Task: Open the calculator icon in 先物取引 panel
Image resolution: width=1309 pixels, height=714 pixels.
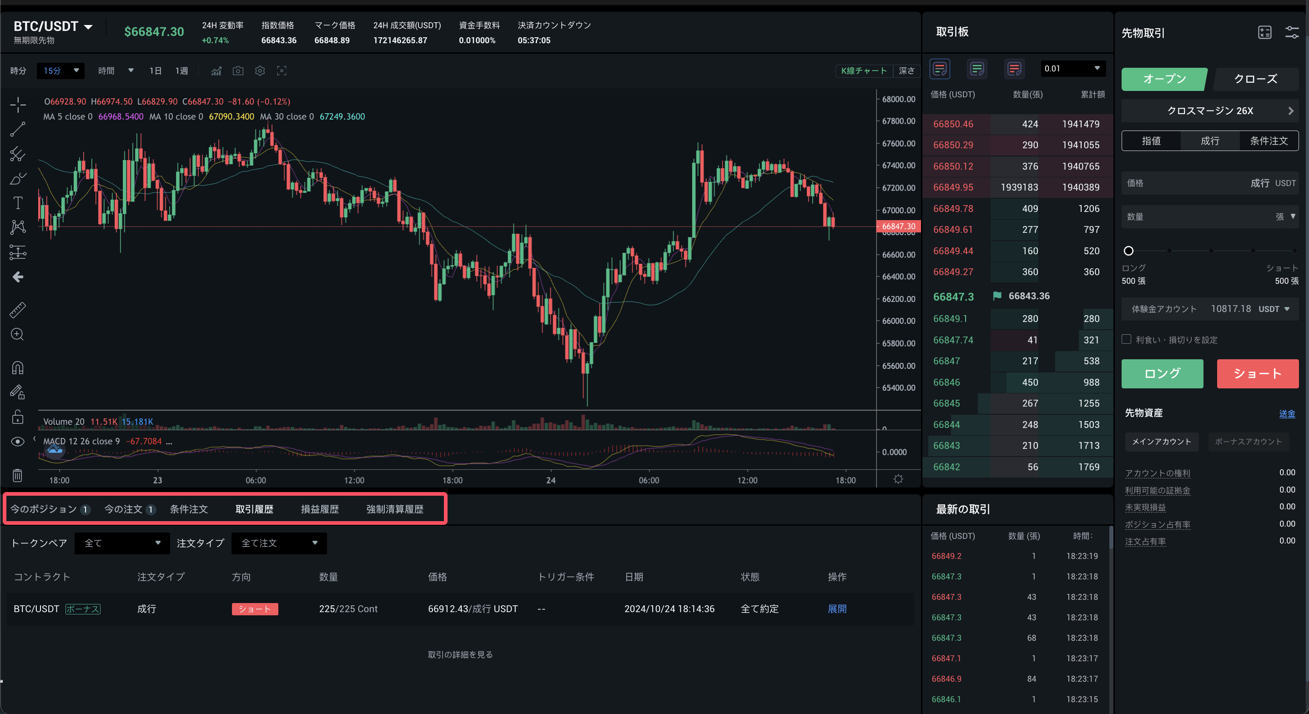Action: pos(1264,33)
